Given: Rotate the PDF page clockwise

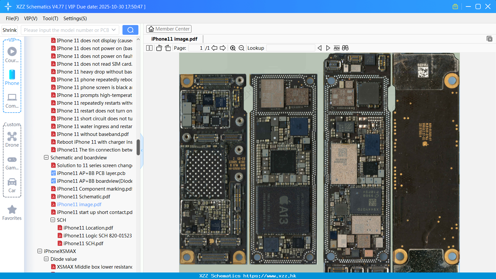Looking at the screenshot, I should pos(168,48).
